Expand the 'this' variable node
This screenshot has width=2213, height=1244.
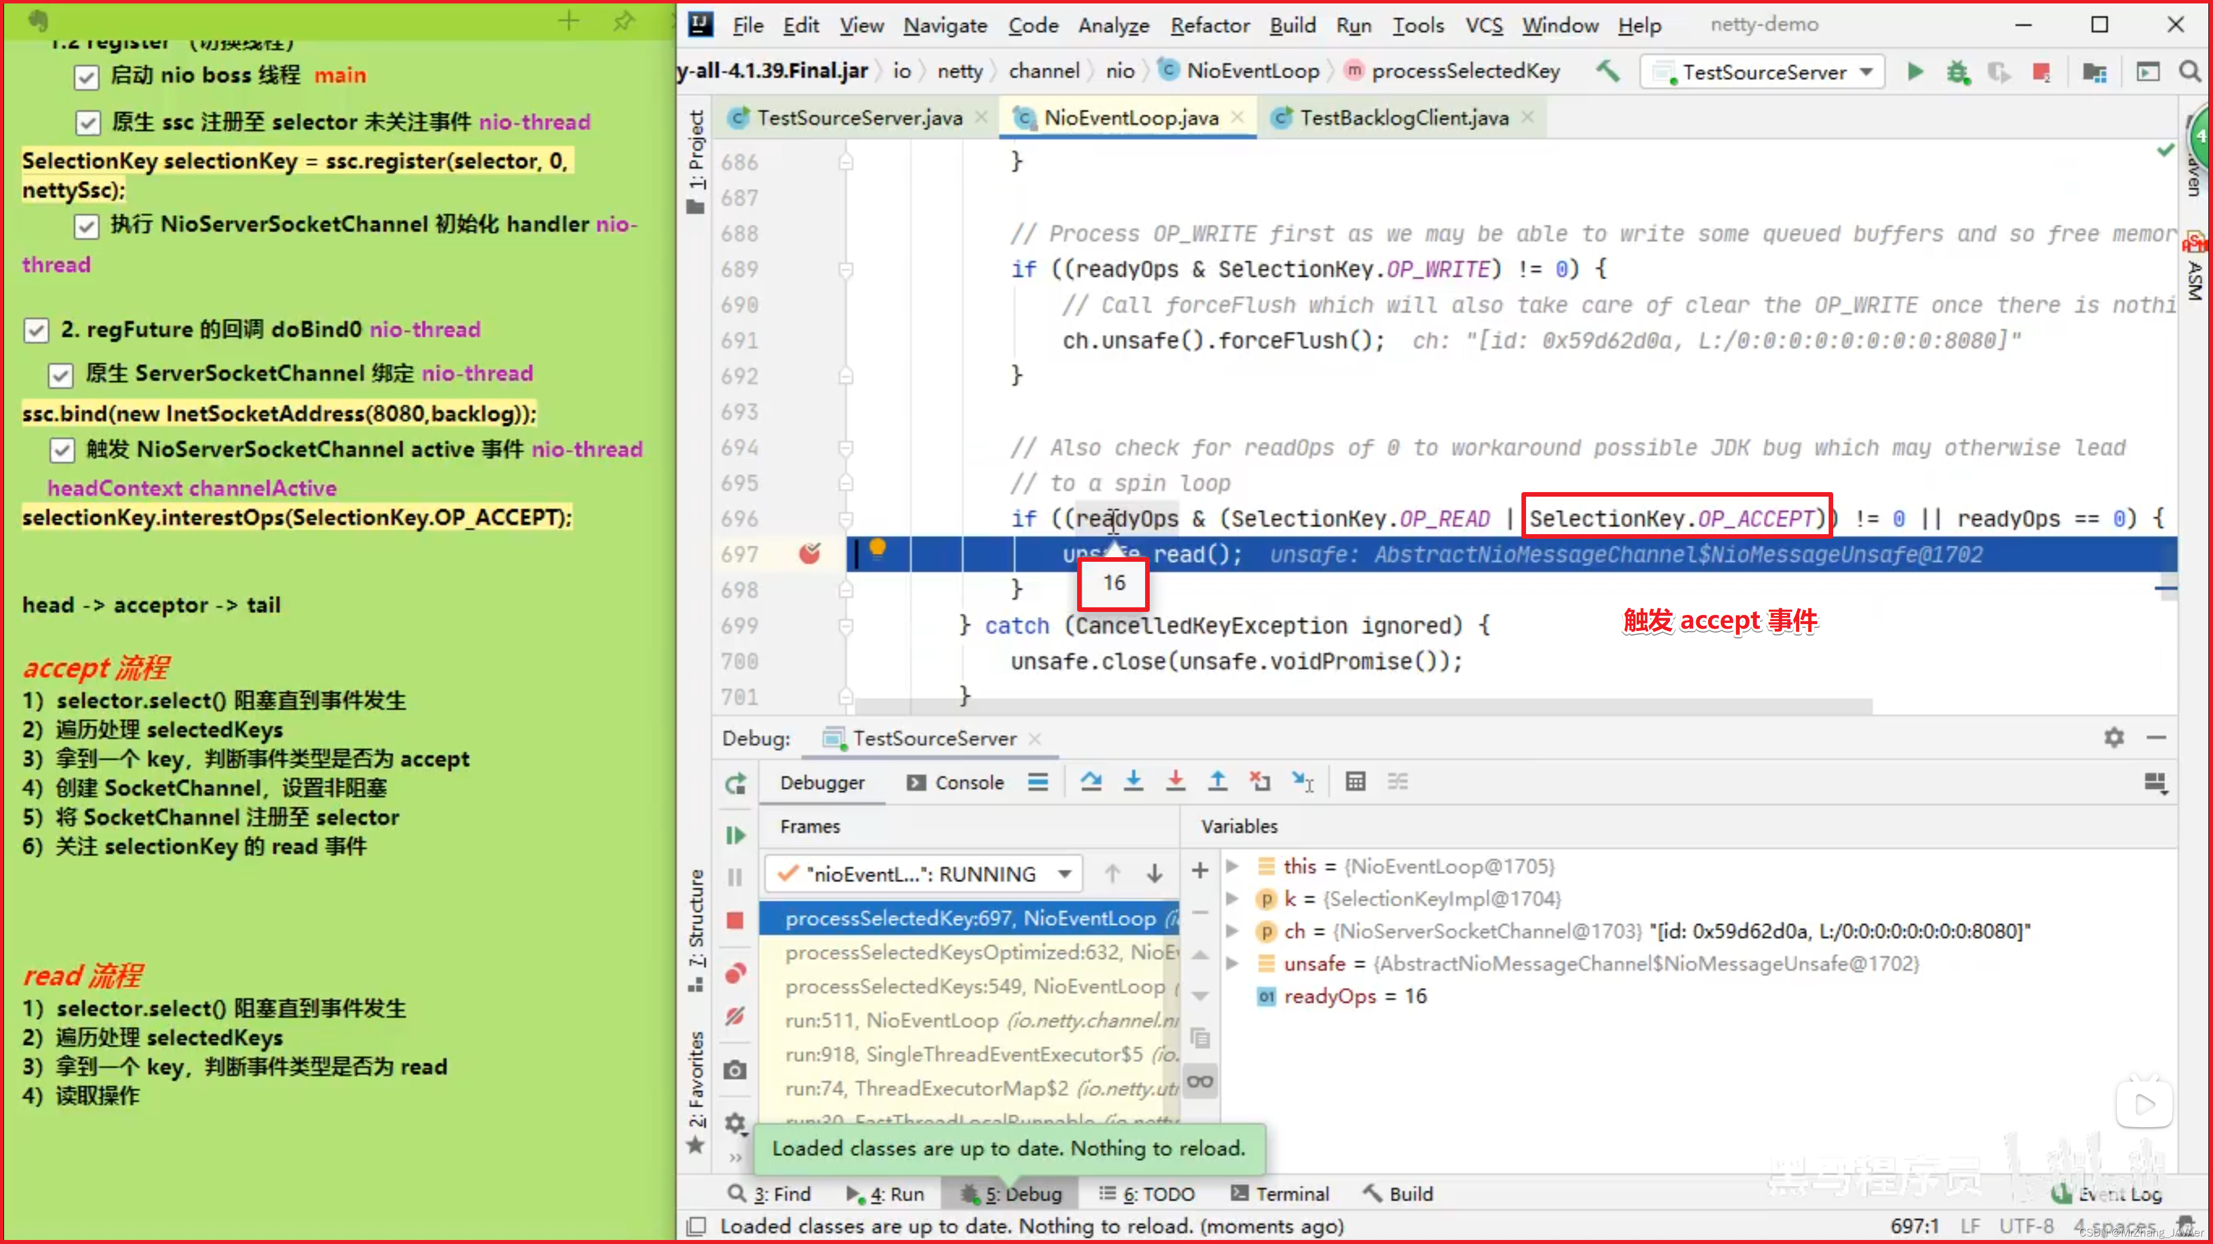pos(1232,866)
